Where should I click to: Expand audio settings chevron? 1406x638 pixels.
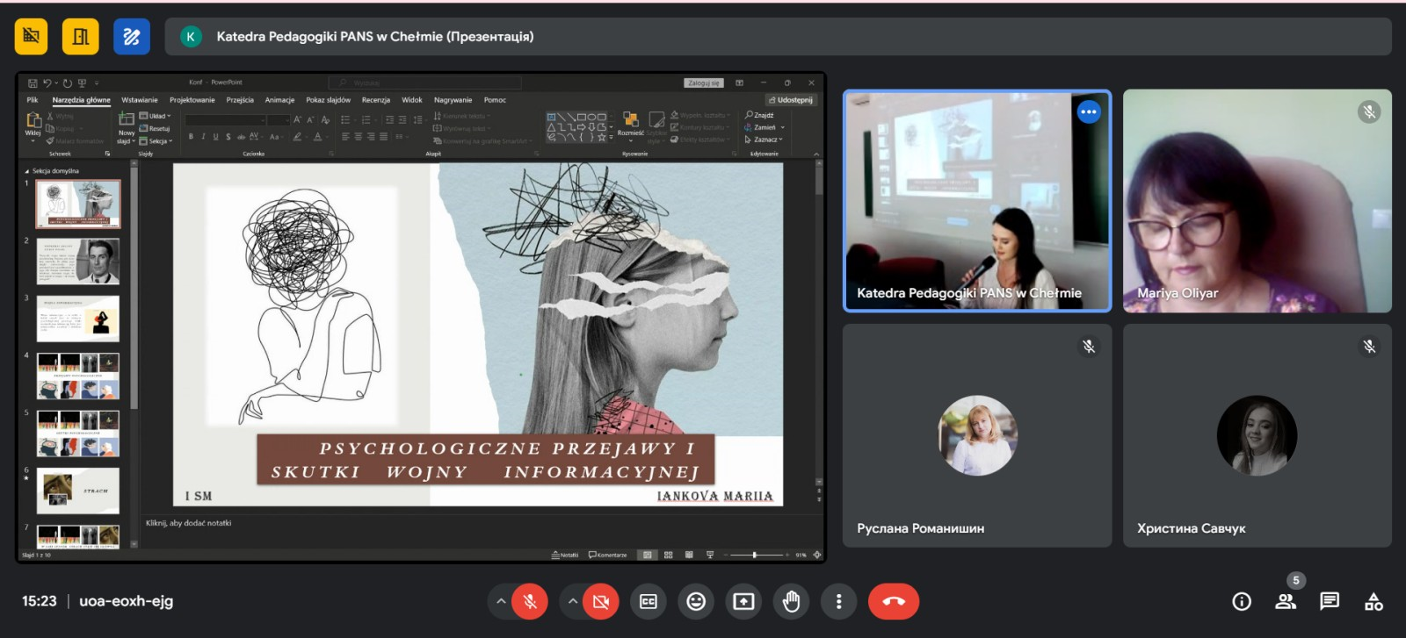tap(501, 601)
